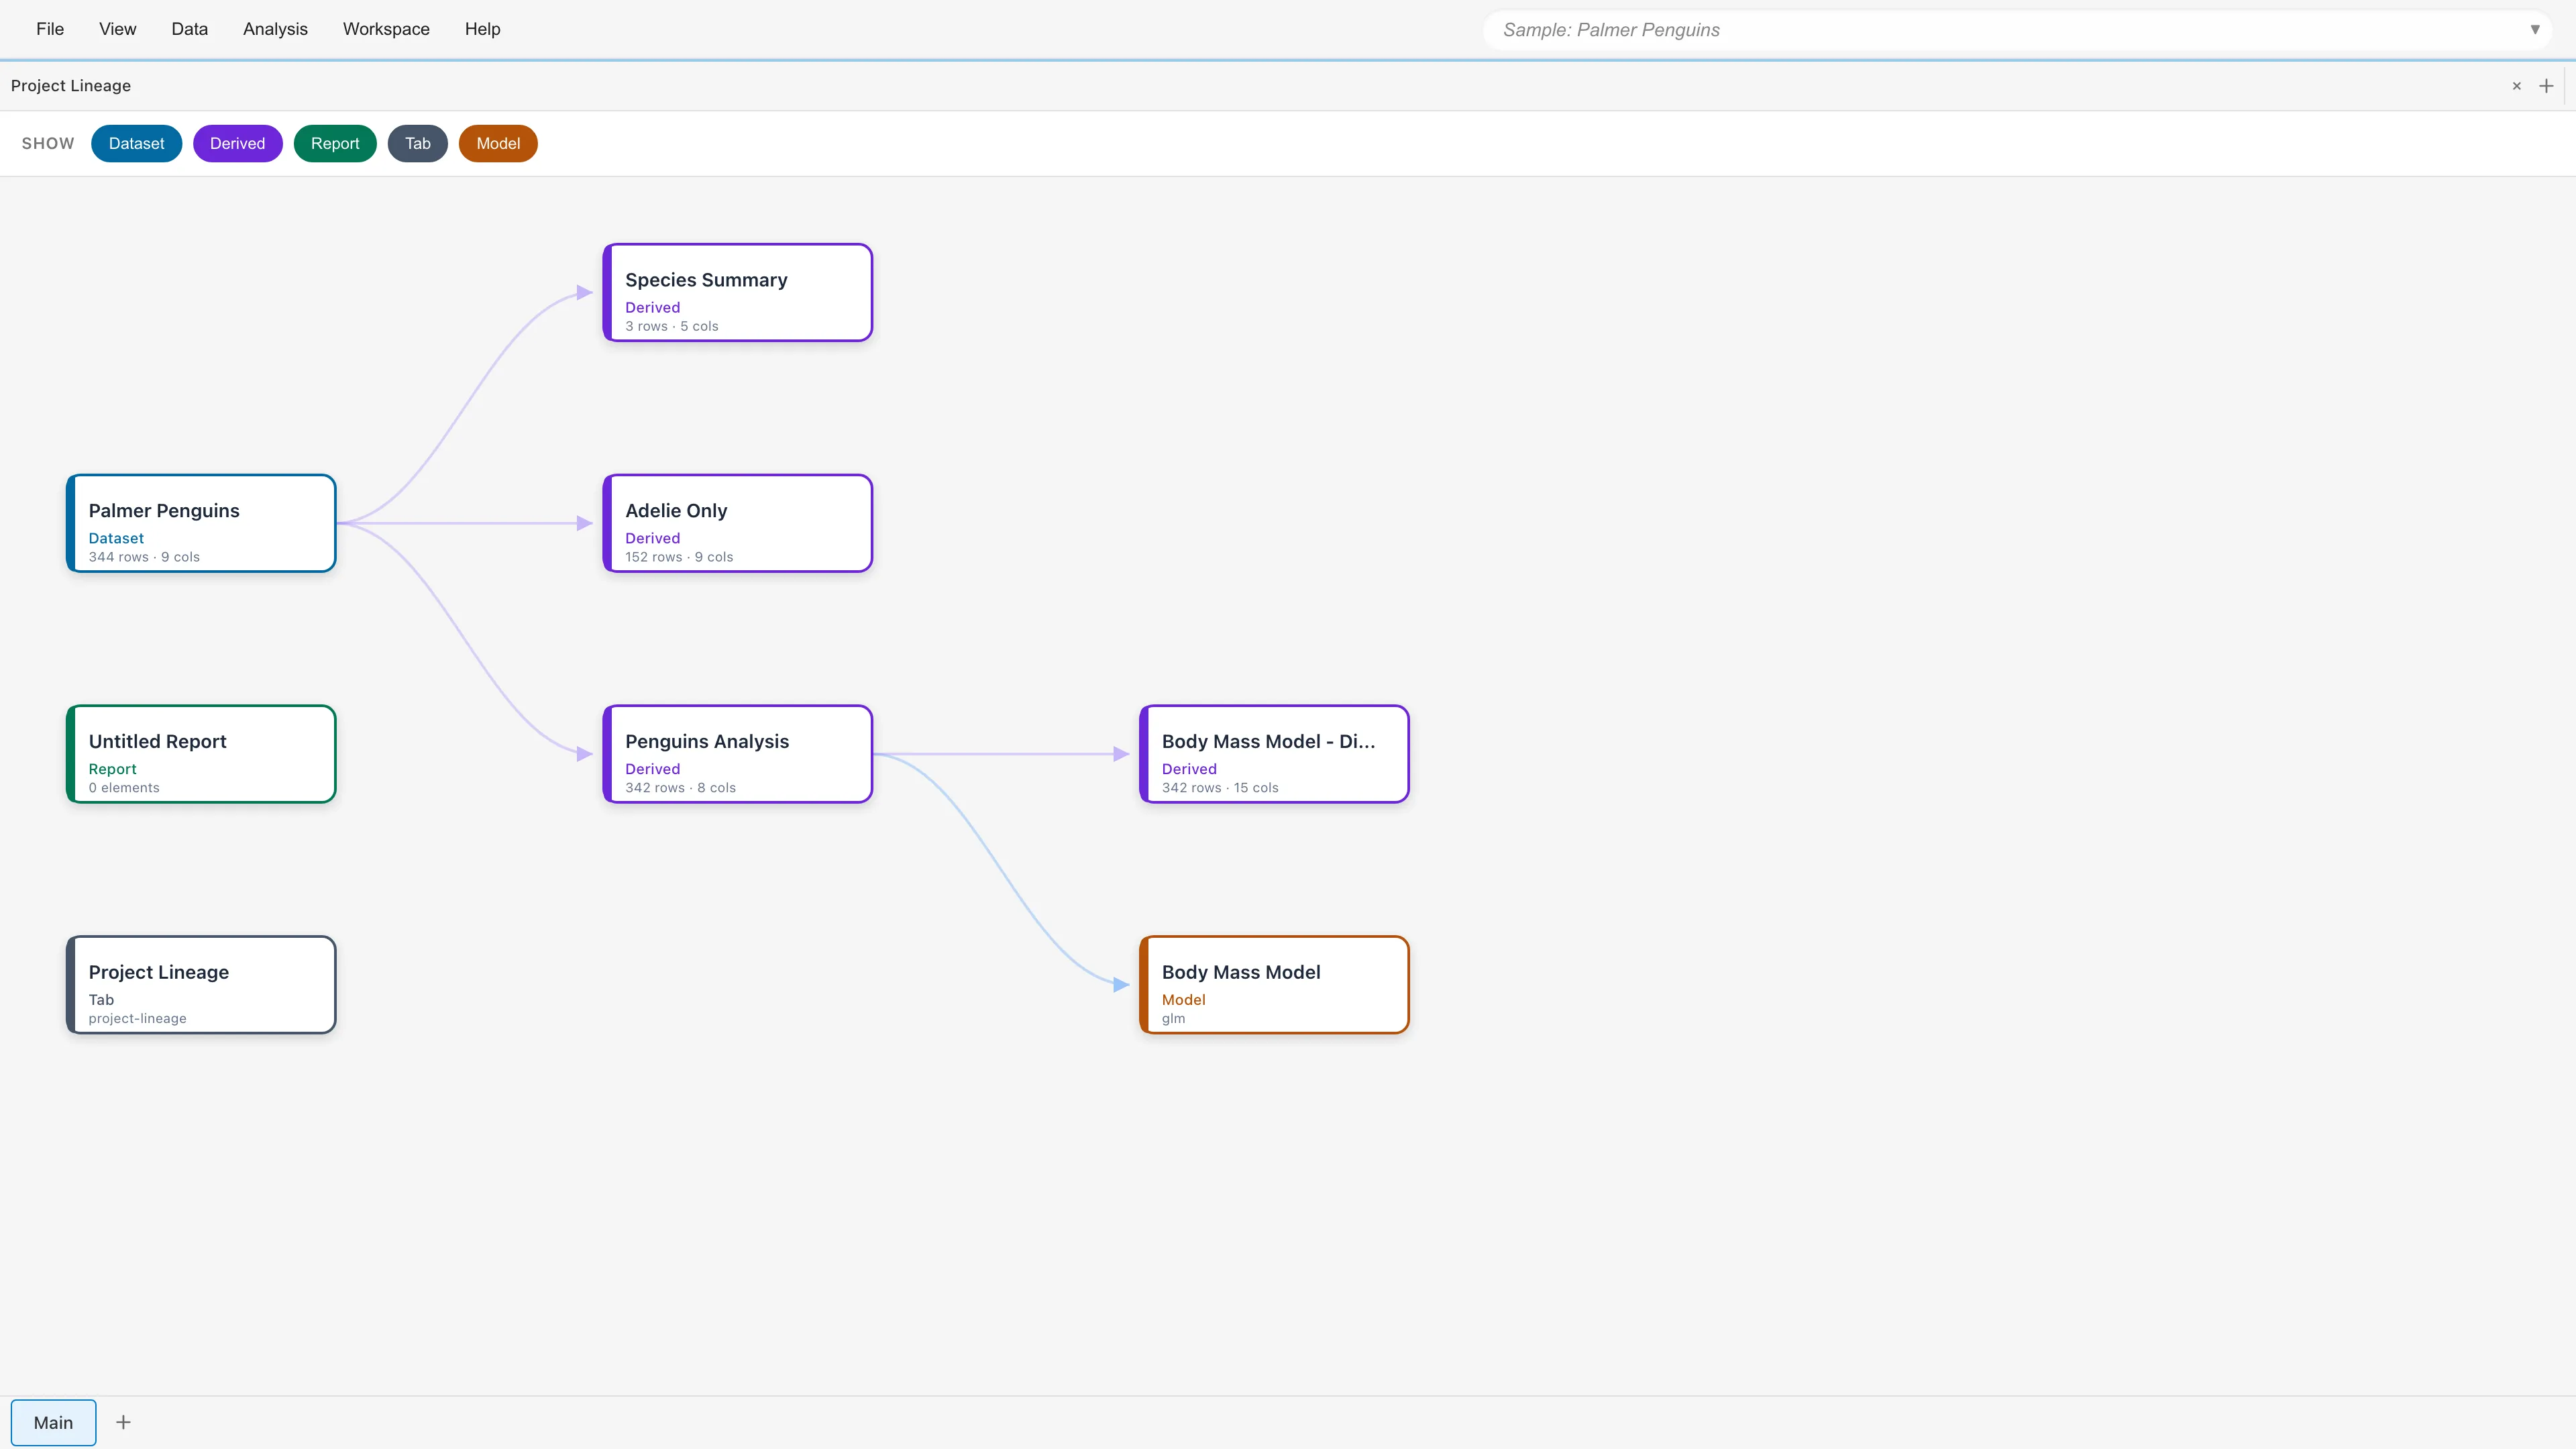The width and height of the screenshot is (2576, 1449).
Task: Click the Penguins Analysis node
Action: coord(738,754)
